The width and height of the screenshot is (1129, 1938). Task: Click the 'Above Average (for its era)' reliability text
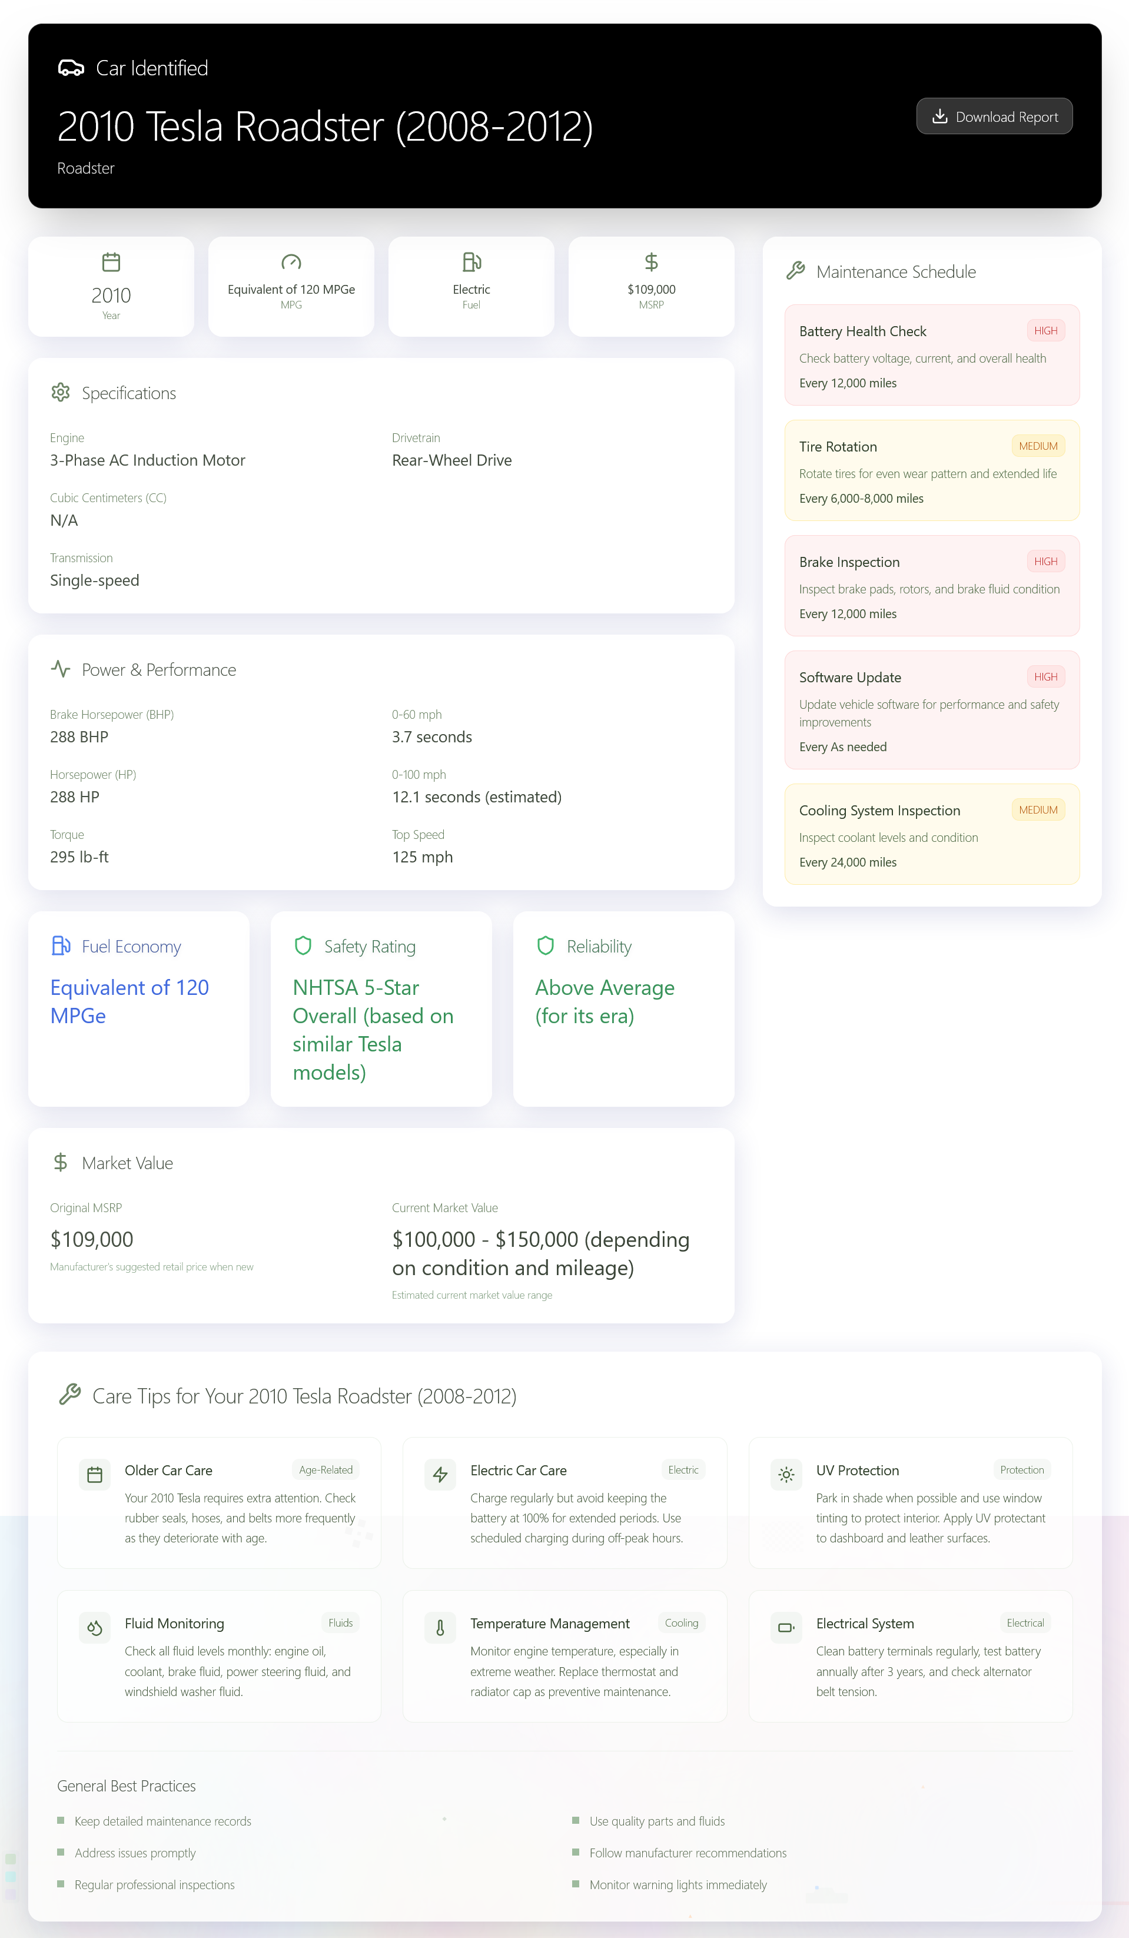605,1001
